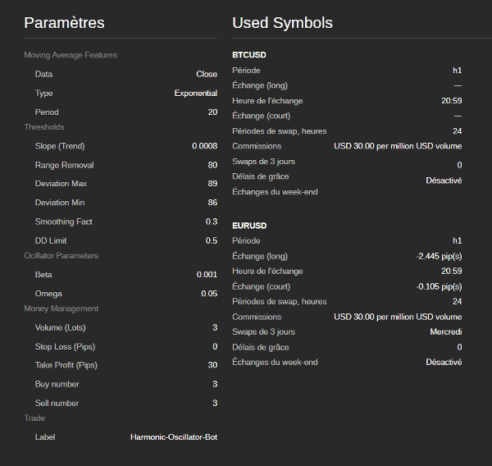
Task: Click the BTCUSD symbol title
Action: [249, 55]
